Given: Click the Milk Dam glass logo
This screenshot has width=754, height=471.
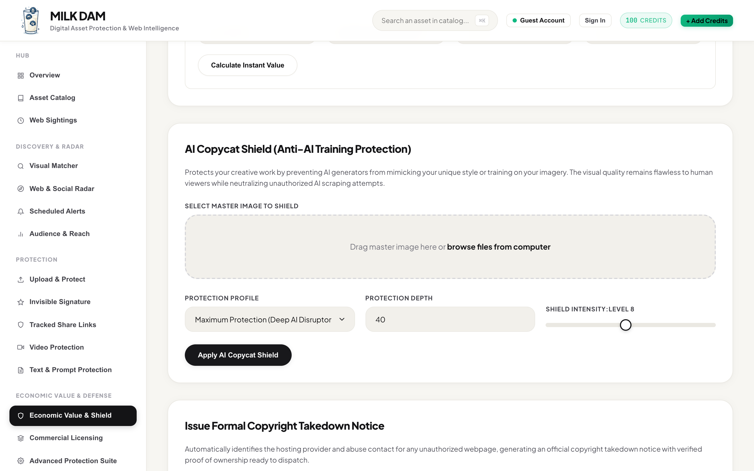Looking at the screenshot, I should (x=31, y=21).
